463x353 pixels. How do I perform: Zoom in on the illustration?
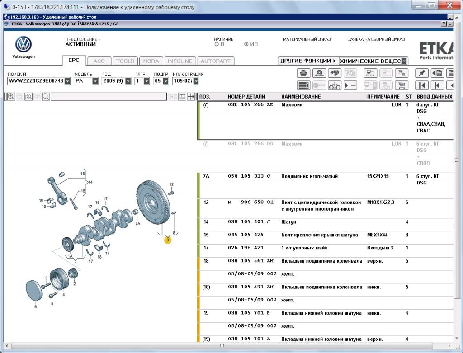[x=11, y=97]
